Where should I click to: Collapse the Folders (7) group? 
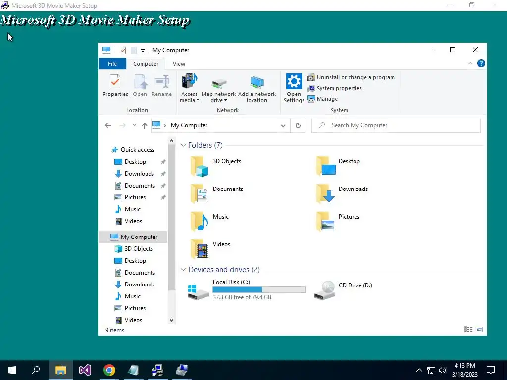[x=183, y=145]
